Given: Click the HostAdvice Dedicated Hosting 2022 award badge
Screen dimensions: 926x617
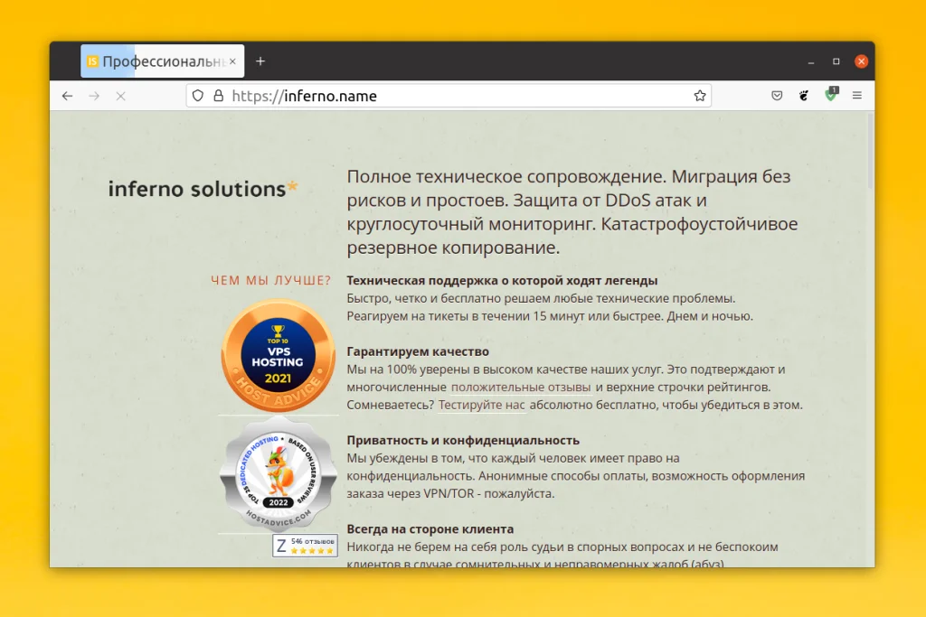Looking at the screenshot, I should pyautogui.click(x=278, y=474).
